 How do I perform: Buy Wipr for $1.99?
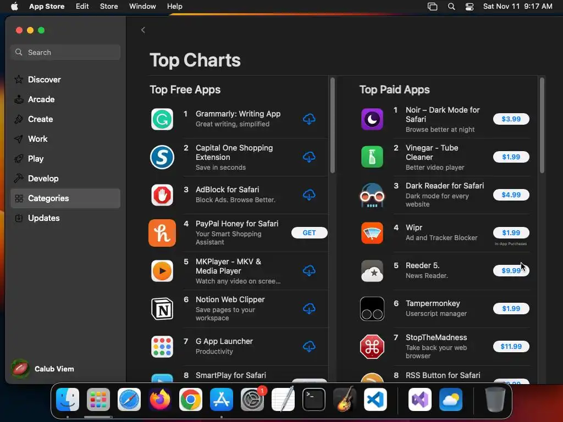(x=511, y=233)
